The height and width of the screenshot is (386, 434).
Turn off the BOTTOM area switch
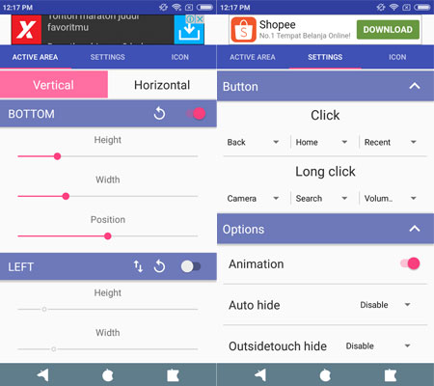click(x=196, y=113)
